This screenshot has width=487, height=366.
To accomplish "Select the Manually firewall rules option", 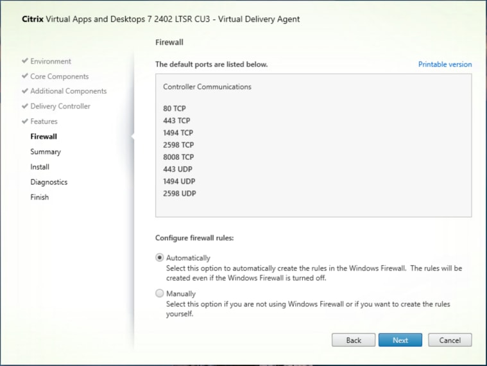I will click(x=159, y=293).
